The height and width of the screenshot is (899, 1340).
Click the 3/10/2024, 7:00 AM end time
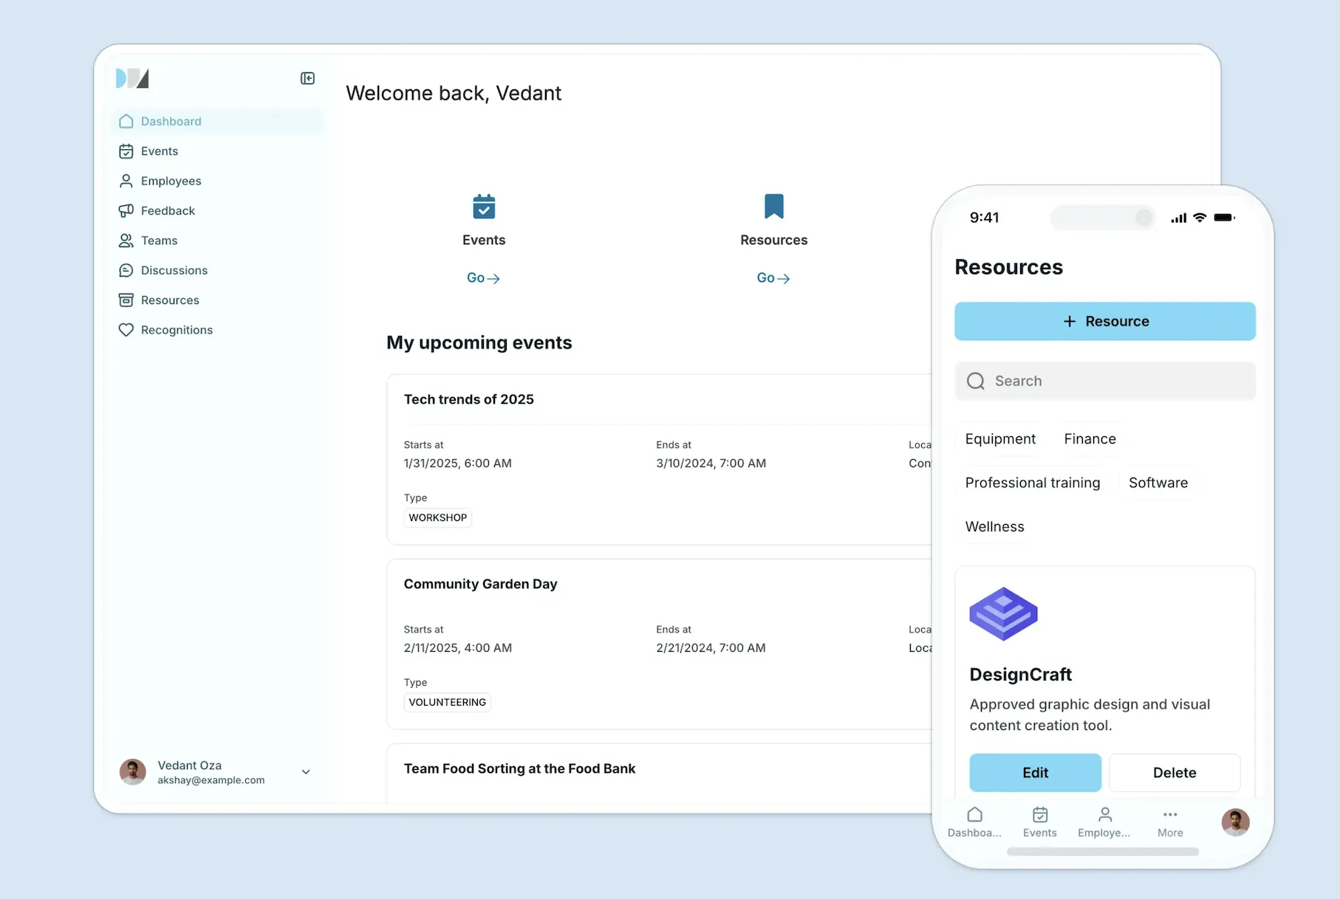[x=711, y=464]
